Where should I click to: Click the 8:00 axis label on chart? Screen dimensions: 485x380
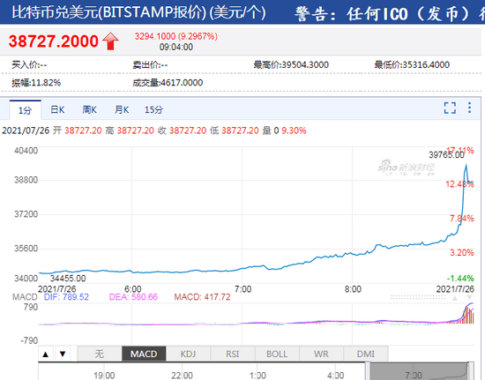tap(353, 289)
